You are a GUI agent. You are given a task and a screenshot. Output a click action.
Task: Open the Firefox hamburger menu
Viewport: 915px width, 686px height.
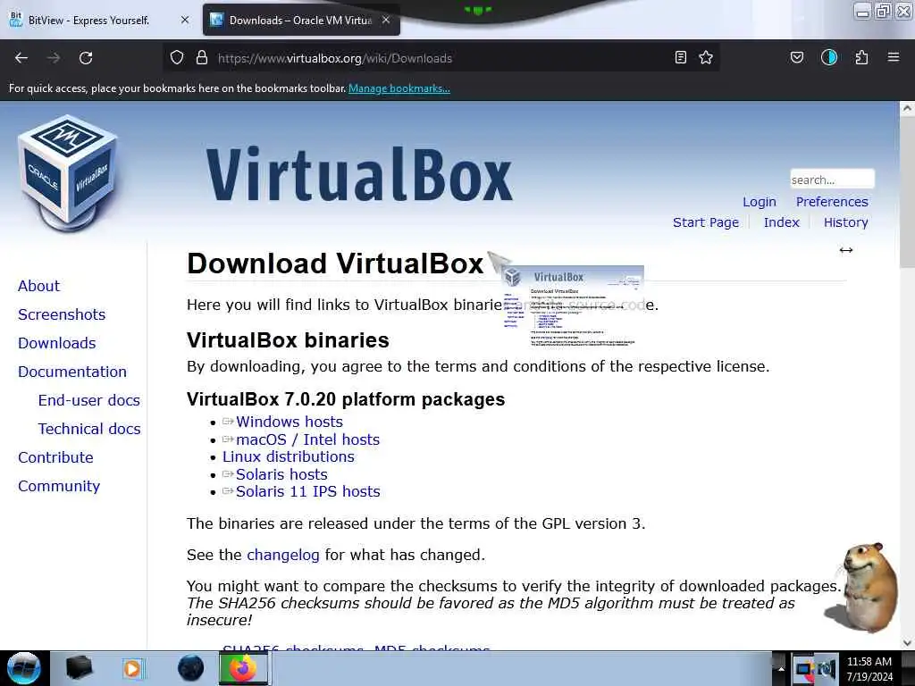(894, 57)
